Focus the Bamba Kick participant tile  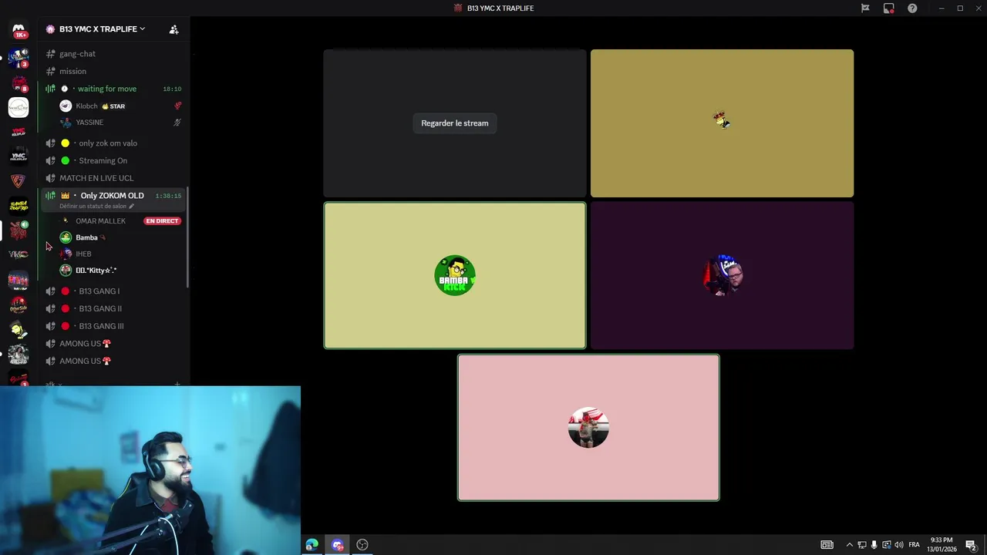(455, 275)
